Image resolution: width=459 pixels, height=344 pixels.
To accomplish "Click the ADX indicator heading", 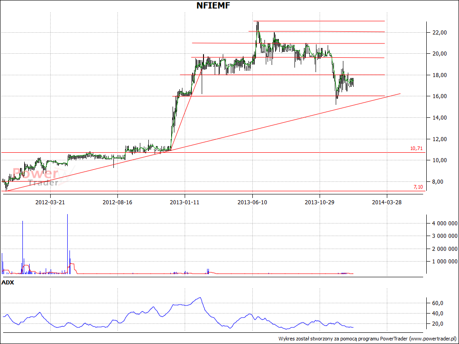I will 8,283.
